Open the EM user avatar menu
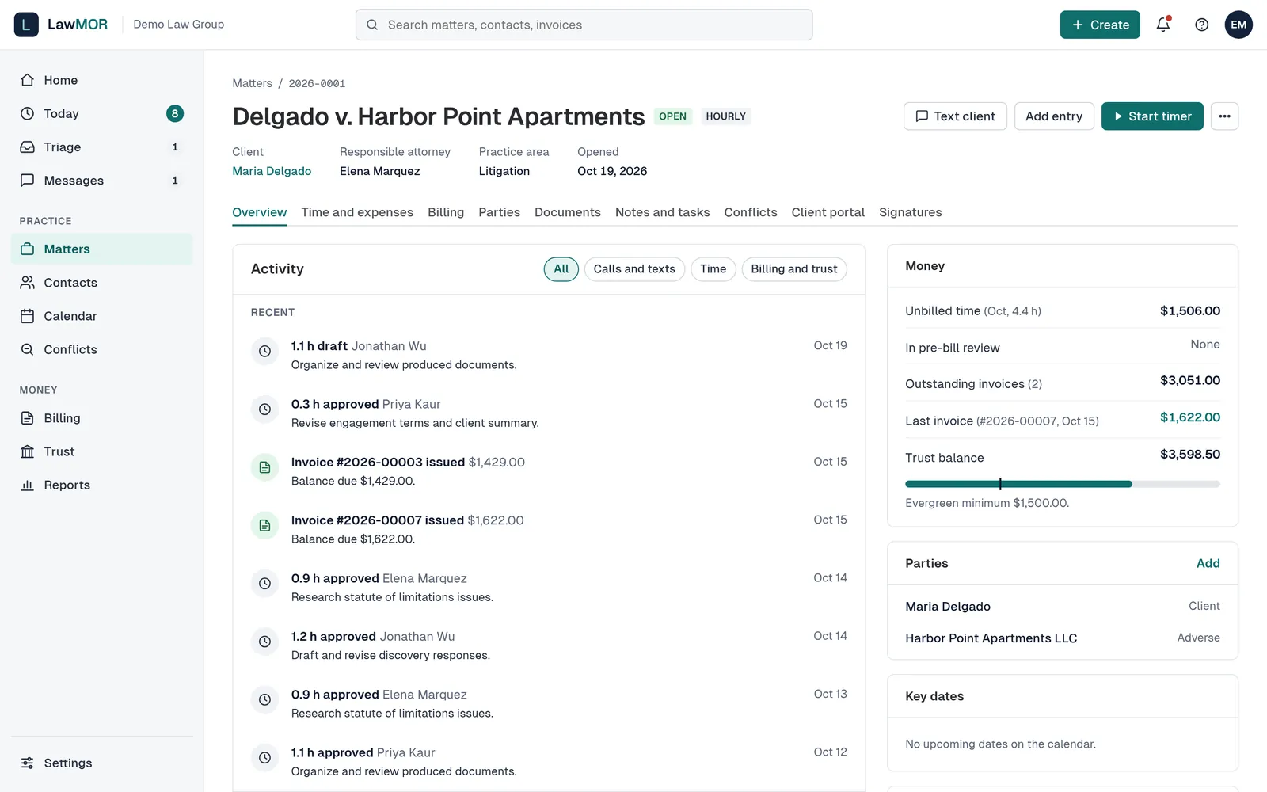 coord(1238,25)
